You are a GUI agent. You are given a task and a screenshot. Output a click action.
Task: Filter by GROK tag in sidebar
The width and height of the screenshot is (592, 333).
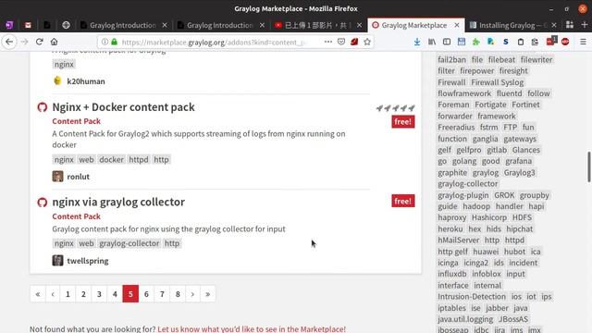click(504, 195)
